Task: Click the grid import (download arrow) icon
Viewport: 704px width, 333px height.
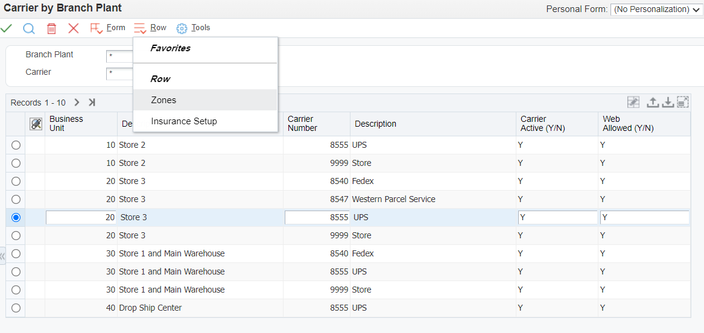Action: click(667, 103)
